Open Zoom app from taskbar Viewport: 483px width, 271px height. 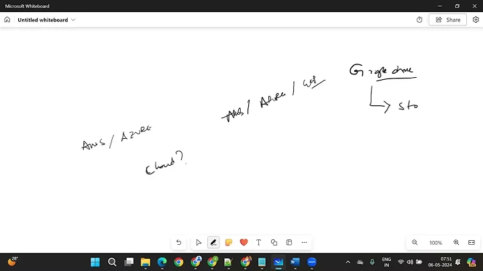(x=312, y=262)
